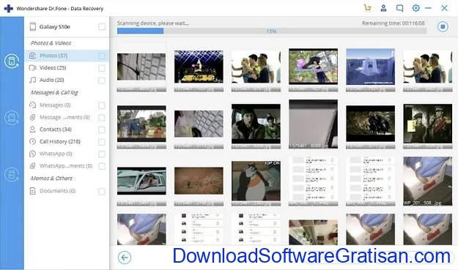Select the WP_201 box photo thumbnail
Screen dimensions: 458x270
click(428, 181)
